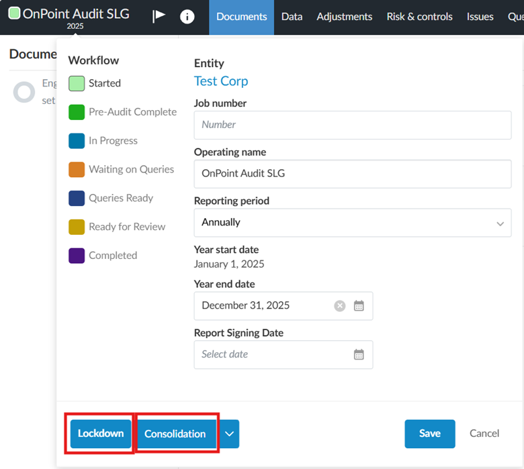Open the Test Corp entity link
The image size is (524, 469).
(221, 81)
